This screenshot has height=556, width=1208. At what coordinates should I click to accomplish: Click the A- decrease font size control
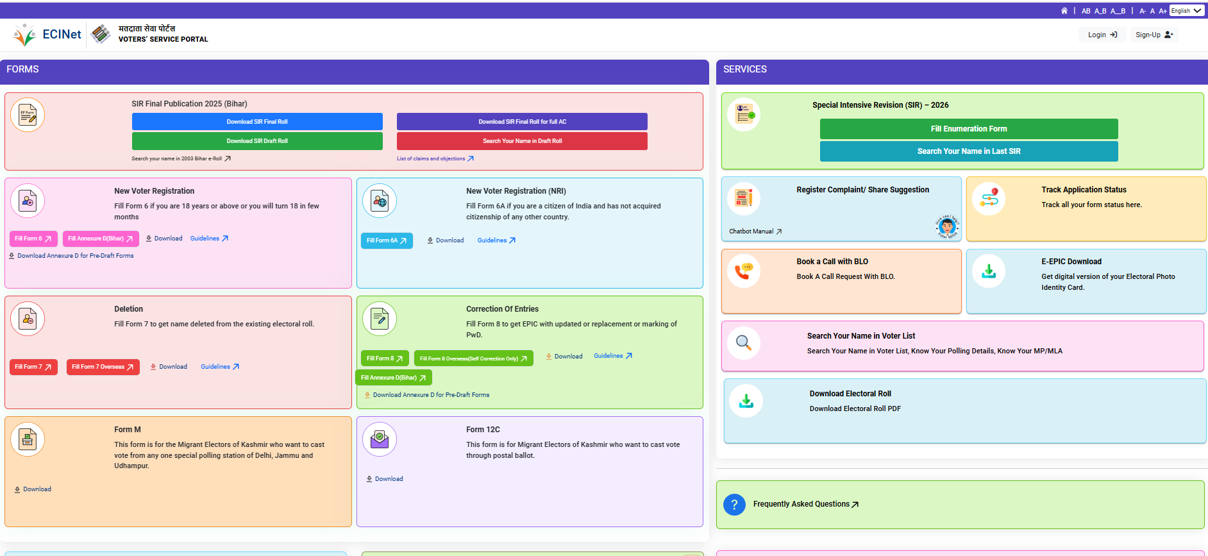[x=1143, y=11]
